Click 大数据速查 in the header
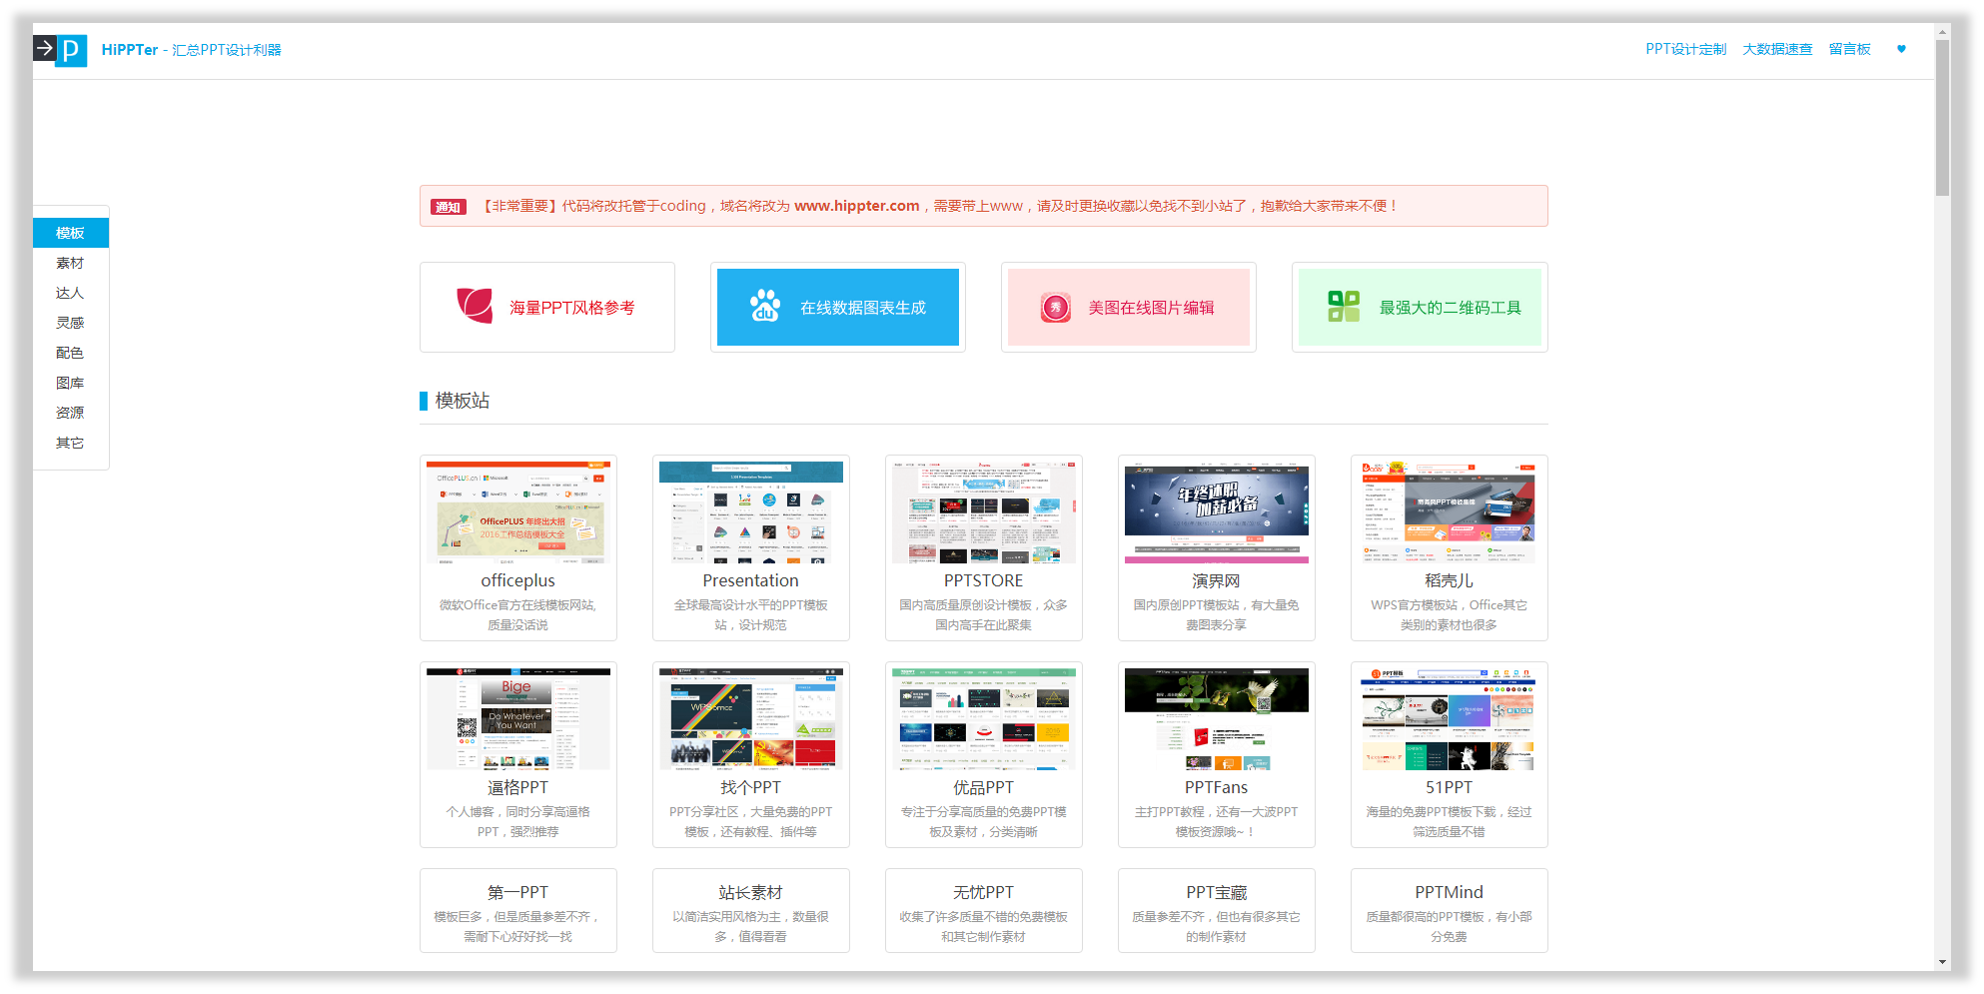 pyautogui.click(x=1778, y=48)
